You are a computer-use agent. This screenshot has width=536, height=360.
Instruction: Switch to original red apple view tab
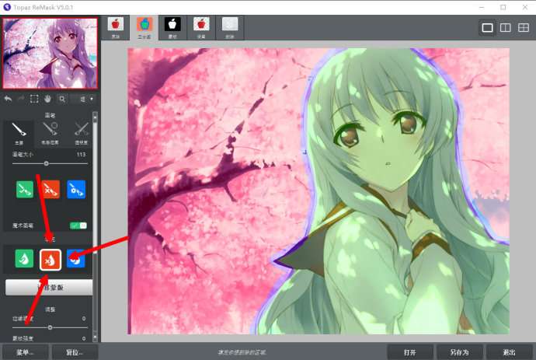116,28
